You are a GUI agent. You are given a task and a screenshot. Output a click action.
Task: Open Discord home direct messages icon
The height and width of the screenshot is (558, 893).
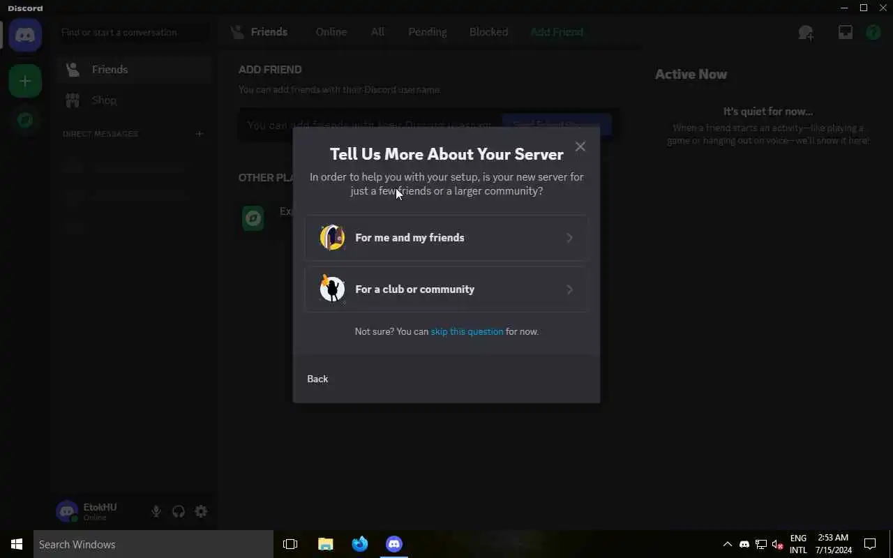[25, 35]
